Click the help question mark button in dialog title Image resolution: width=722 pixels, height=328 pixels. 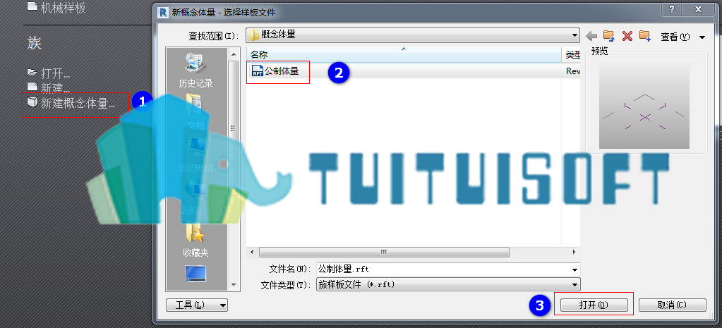(673, 9)
